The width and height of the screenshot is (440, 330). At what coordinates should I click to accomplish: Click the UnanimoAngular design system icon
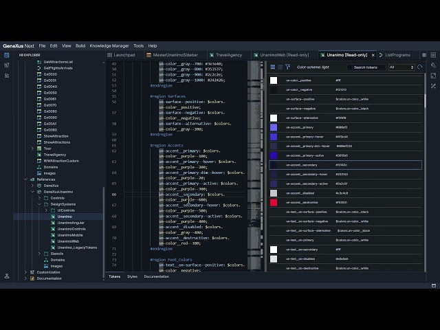pos(53,223)
